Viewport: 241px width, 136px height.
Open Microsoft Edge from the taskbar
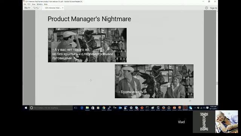[82, 108]
